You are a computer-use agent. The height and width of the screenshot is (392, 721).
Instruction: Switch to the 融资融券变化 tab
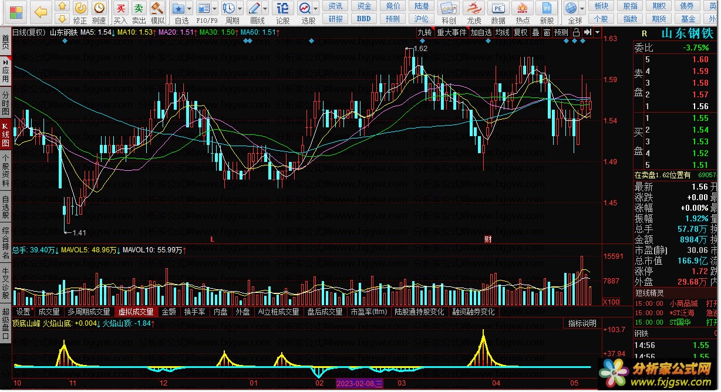point(473,312)
